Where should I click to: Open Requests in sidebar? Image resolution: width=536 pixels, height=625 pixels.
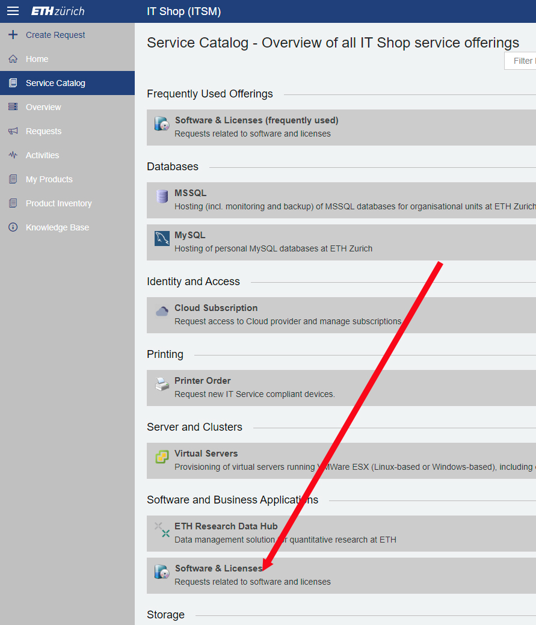coord(67,131)
